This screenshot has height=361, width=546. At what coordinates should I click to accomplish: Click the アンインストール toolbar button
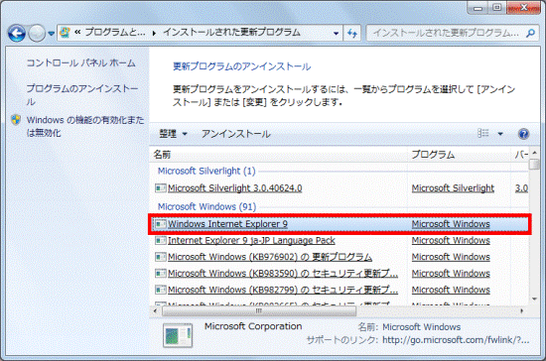[235, 134]
